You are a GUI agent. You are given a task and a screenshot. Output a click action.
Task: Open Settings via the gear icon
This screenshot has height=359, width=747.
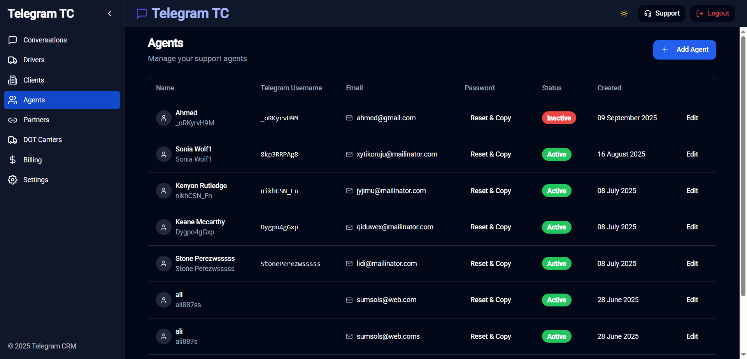click(12, 179)
